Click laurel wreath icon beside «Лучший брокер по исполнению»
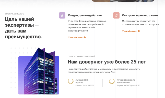This screenshot has height=98, width=165. tap(112, 81)
